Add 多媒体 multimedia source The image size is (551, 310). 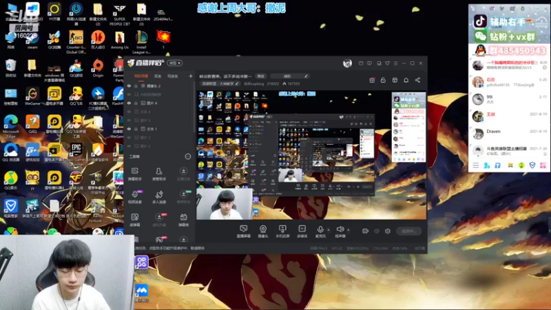302,231
